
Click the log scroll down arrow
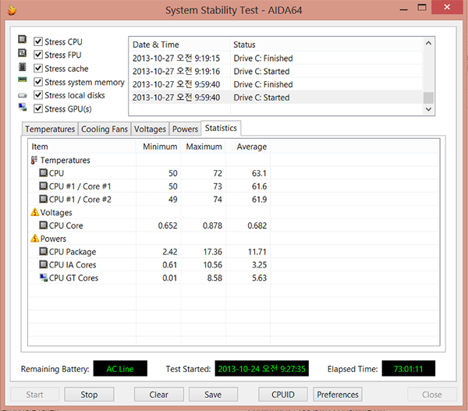click(428, 109)
